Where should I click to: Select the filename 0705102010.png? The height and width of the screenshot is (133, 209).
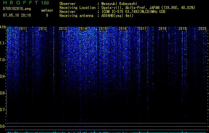pos(17,9)
